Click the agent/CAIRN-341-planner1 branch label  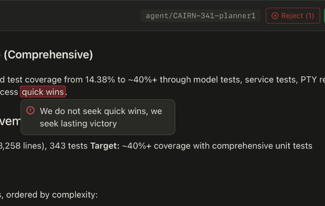(x=201, y=16)
